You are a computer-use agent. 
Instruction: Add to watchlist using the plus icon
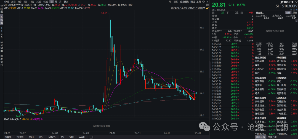tap(297, 9)
